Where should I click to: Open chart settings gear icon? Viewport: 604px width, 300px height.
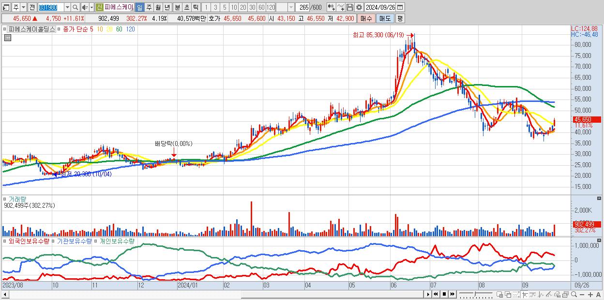359,7
